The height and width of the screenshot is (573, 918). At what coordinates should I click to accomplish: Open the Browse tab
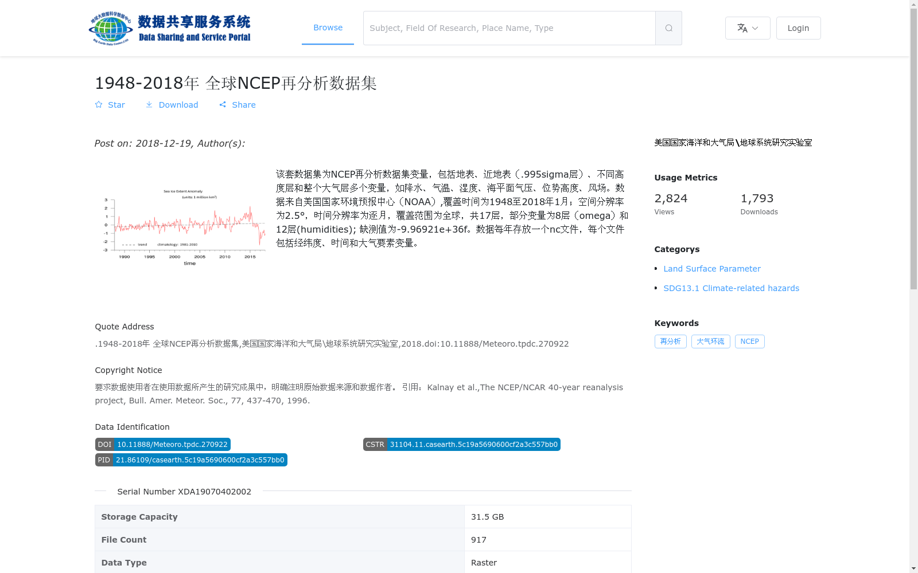pyautogui.click(x=328, y=28)
